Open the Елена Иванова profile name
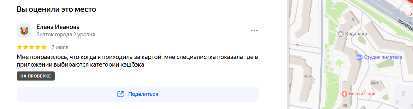The image size is (413, 109). click(58, 27)
